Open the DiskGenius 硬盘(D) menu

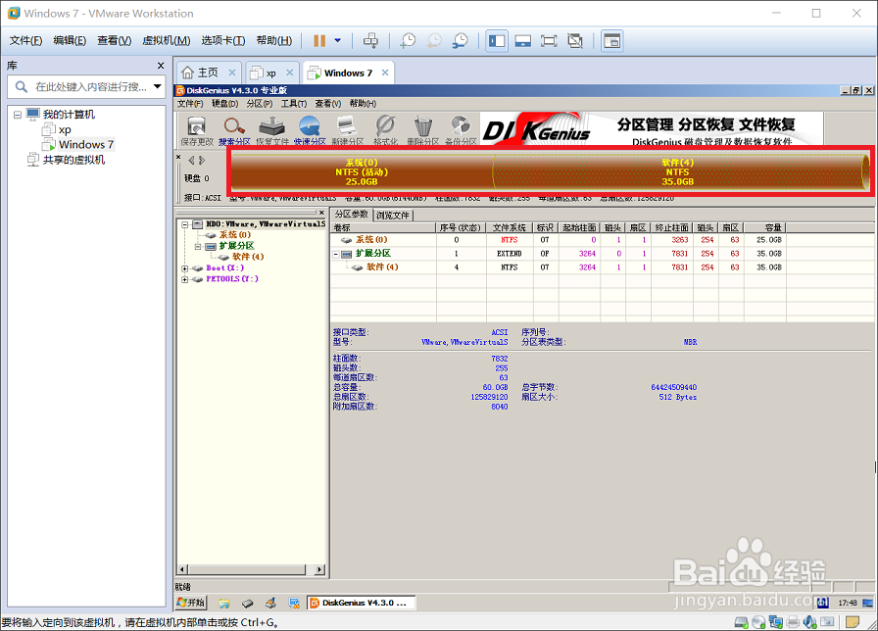(x=224, y=104)
